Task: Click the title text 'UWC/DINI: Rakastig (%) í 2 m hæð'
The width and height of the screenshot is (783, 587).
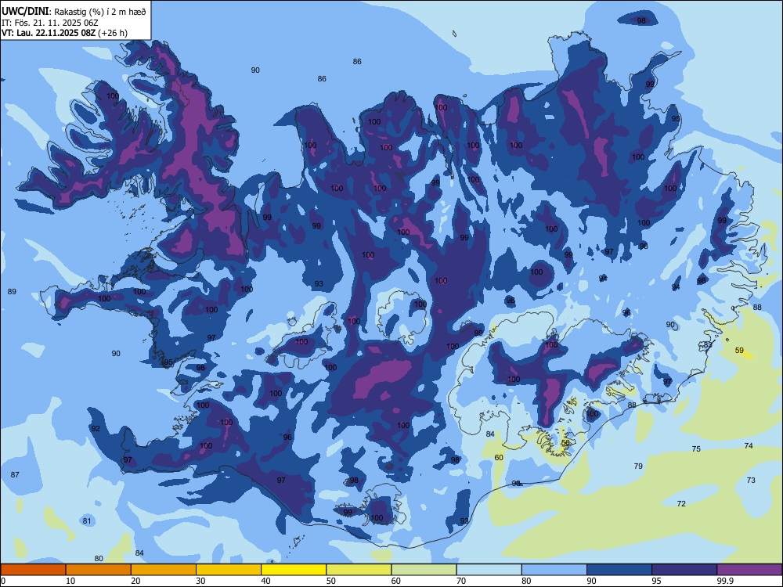Action: [x=74, y=12]
